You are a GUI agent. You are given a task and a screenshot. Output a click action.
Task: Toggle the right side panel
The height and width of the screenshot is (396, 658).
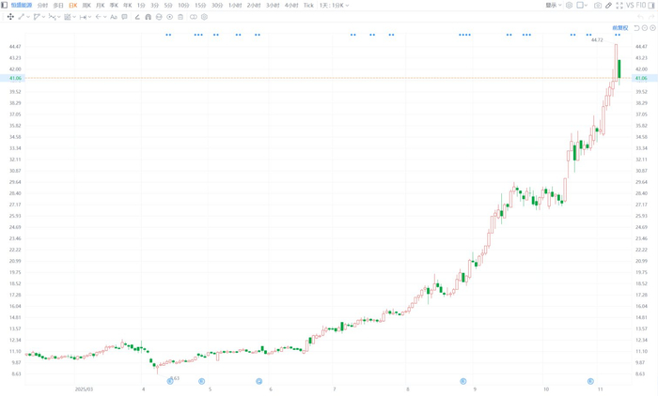click(651, 6)
